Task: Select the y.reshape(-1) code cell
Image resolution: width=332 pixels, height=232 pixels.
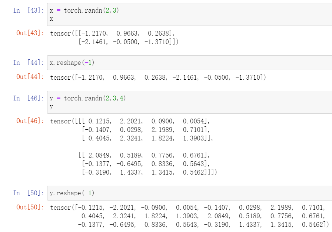Action: click(x=185, y=193)
